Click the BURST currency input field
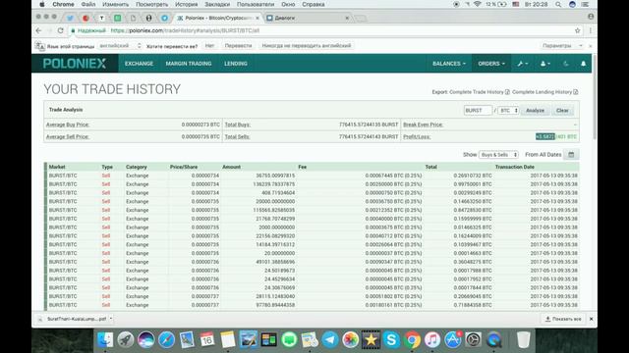 pos(478,110)
